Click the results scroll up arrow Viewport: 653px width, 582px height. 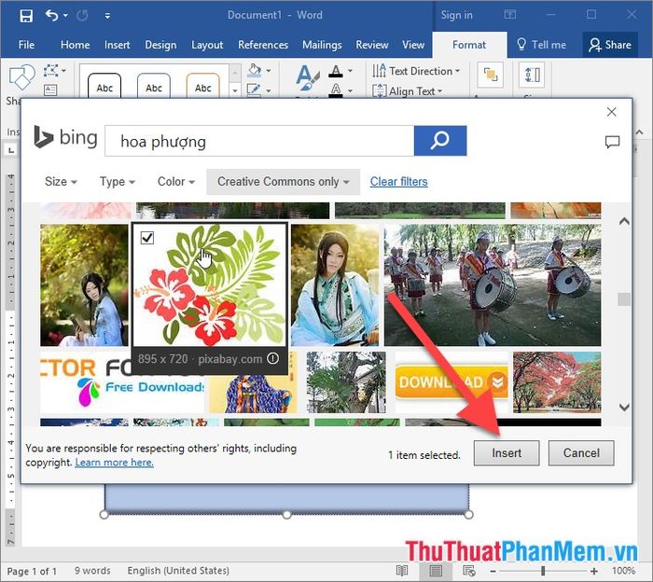pyautogui.click(x=624, y=221)
